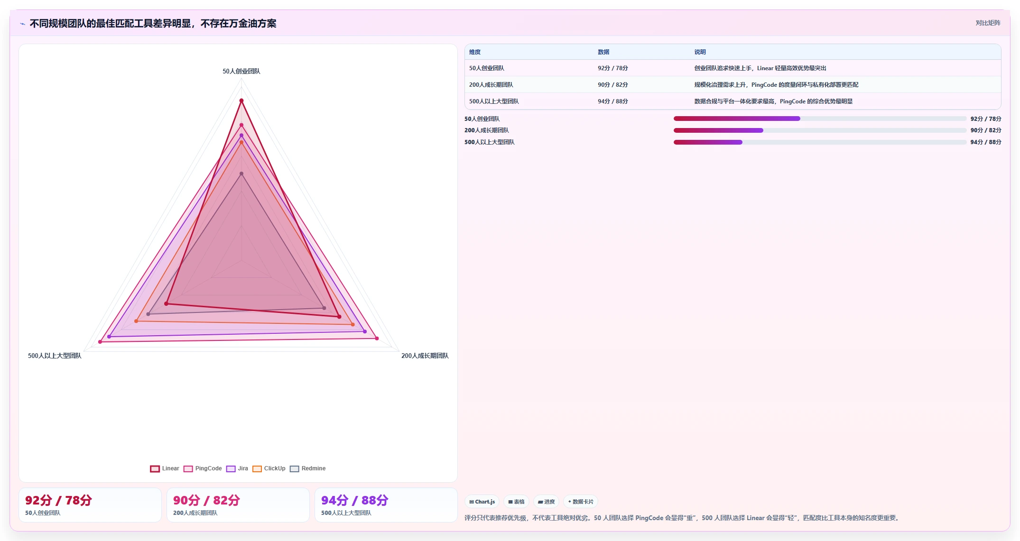Click the 500人以上大型团队 axis label on the radar chart
The width and height of the screenshot is (1020, 541).
pos(55,356)
